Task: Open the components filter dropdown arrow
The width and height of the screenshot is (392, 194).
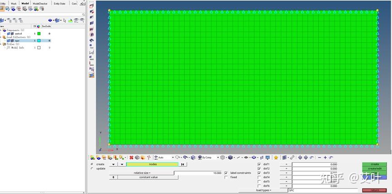Action: click(x=53, y=20)
